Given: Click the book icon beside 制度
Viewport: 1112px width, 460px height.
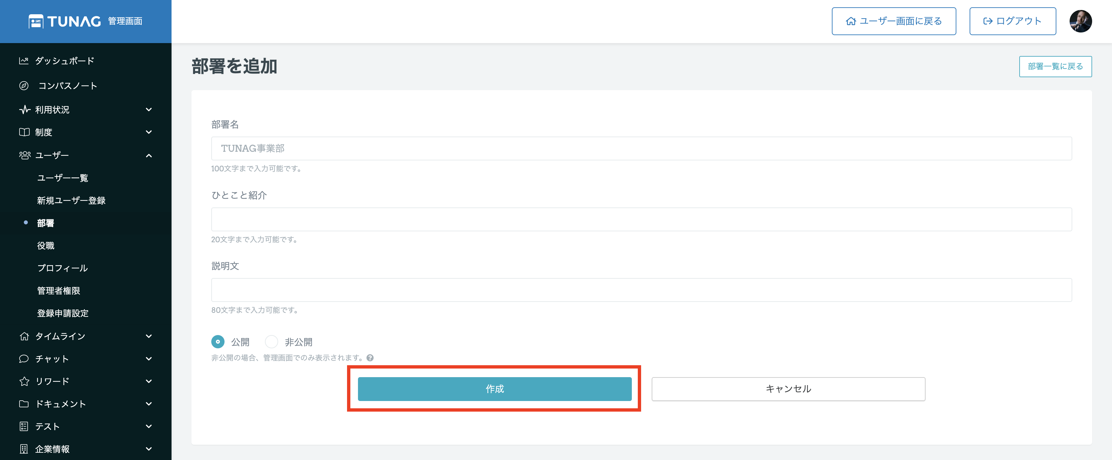Looking at the screenshot, I should (24, 132).
